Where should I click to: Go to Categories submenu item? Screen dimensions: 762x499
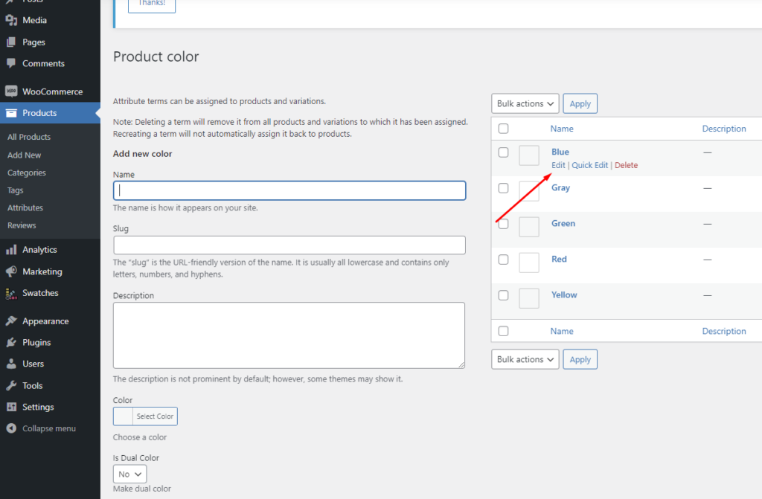(x=27, y=173)
